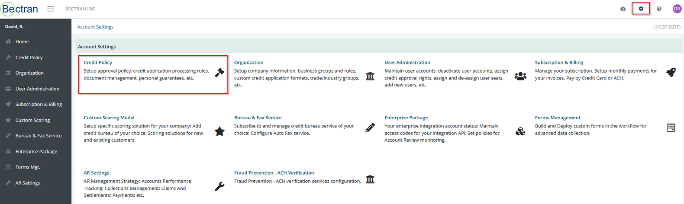Click the star icon for Custom Scoring Model

tap(219, 131)
